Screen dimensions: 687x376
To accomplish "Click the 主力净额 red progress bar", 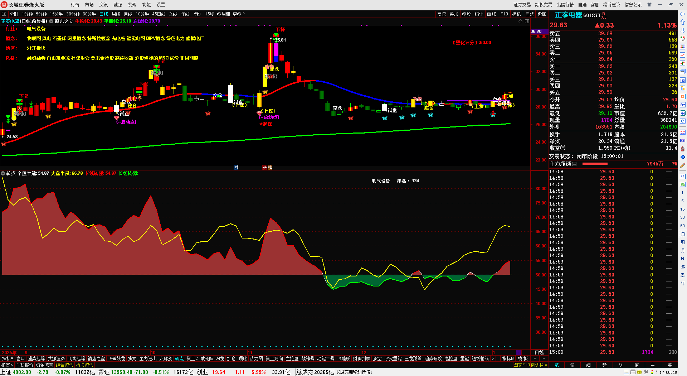I will (x=595, y=164).
